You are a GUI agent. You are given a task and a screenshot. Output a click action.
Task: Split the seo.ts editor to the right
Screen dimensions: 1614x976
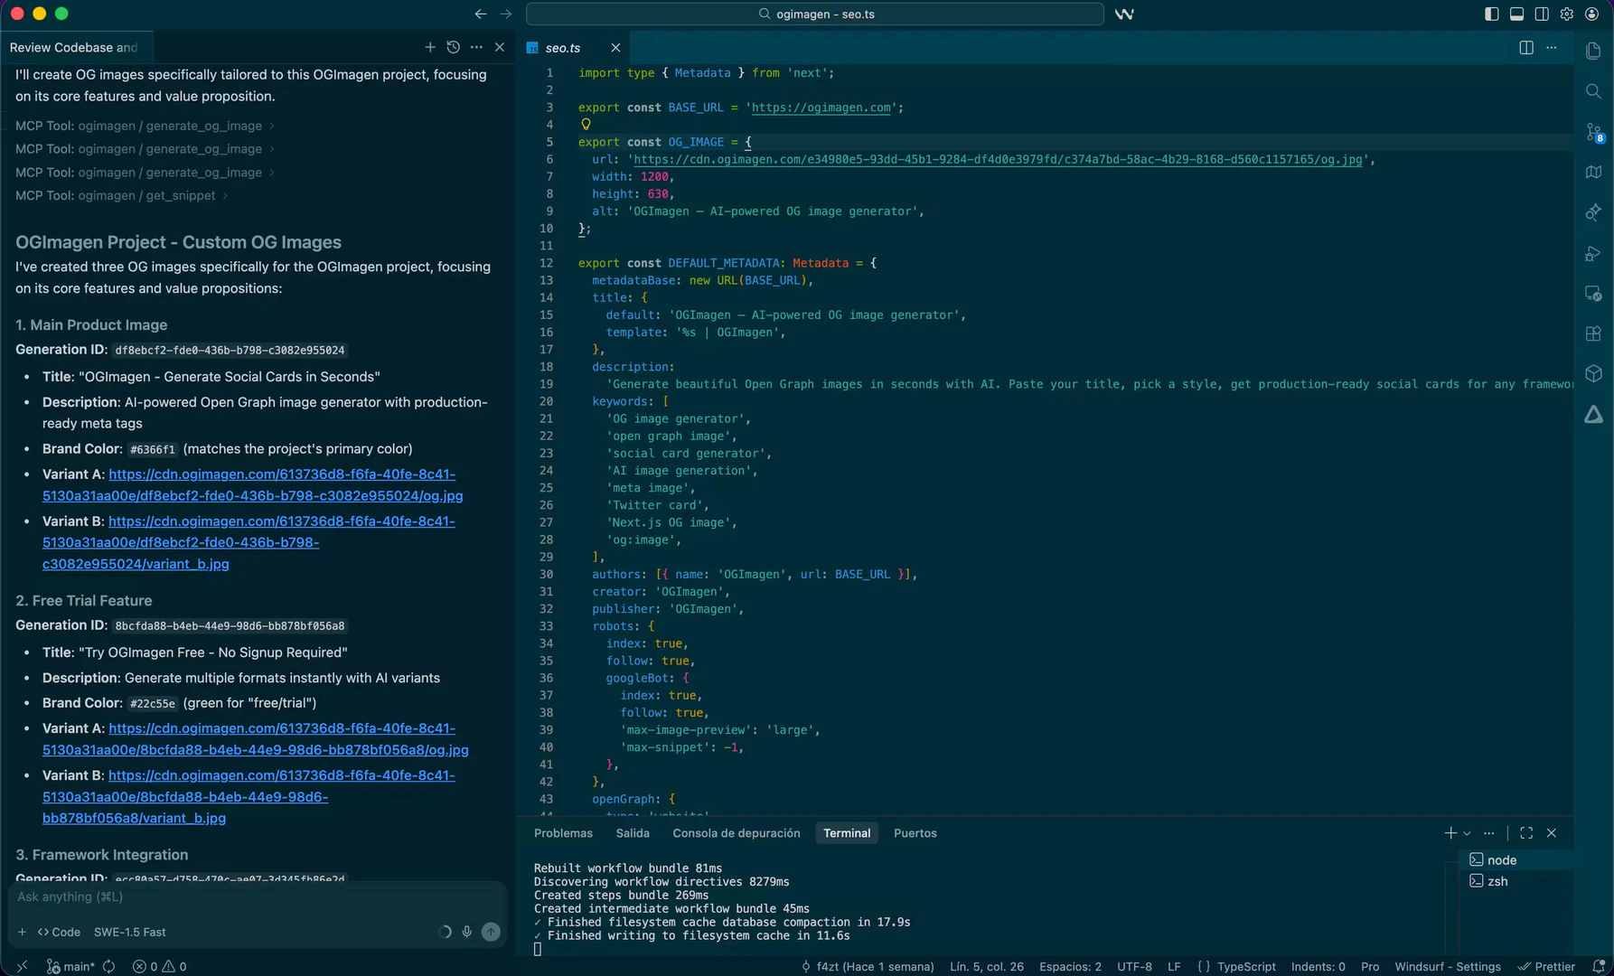click(x=1525, y=48)
